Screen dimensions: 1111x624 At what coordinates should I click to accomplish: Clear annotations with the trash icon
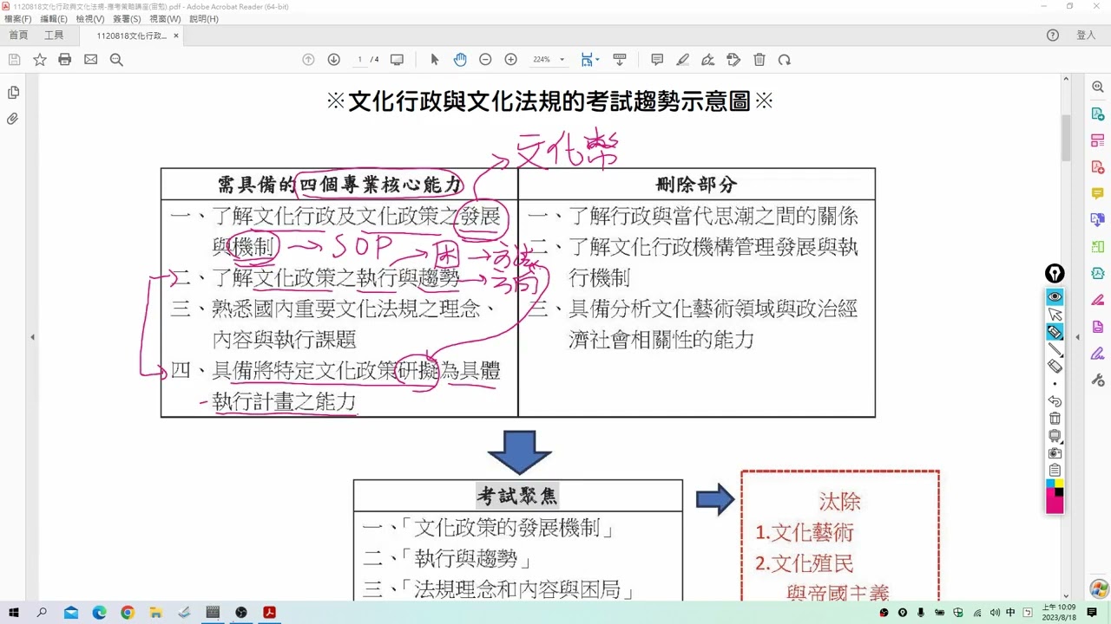coord(1055,419)
